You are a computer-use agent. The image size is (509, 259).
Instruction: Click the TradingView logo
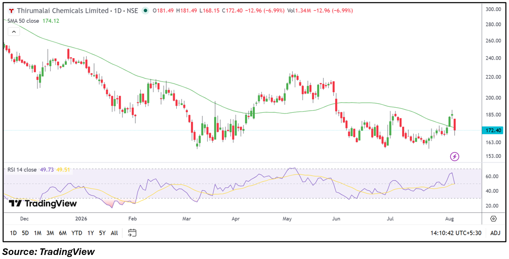coord(43,203)
